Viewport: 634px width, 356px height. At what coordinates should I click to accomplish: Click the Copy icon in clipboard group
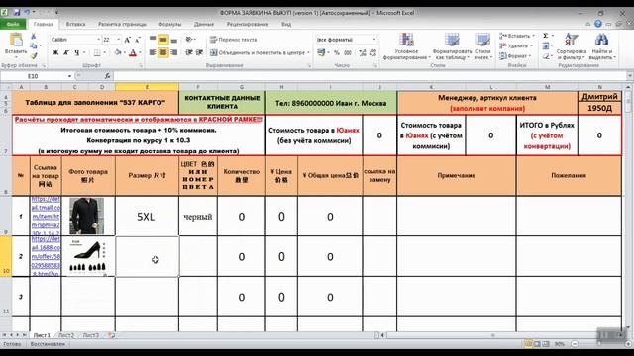click(33, 46)
